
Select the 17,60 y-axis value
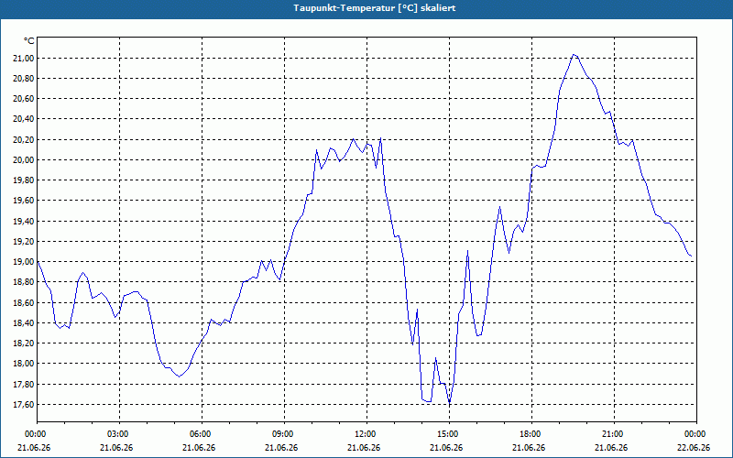coord(23,405)
